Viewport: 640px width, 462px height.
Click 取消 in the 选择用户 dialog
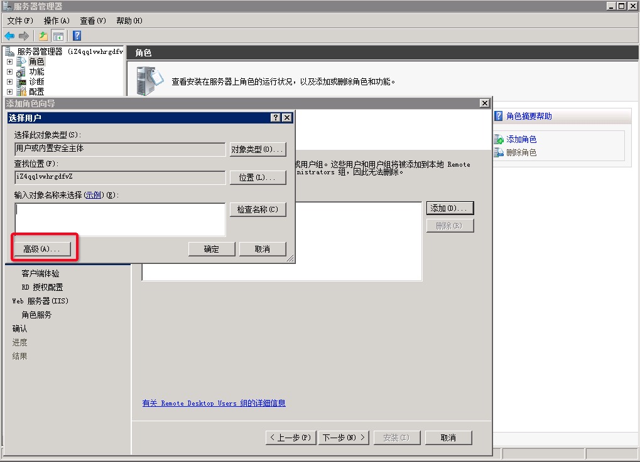pos(263,249)
